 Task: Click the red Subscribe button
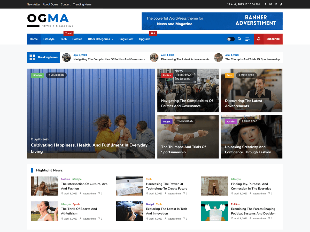tap(273, 39)
